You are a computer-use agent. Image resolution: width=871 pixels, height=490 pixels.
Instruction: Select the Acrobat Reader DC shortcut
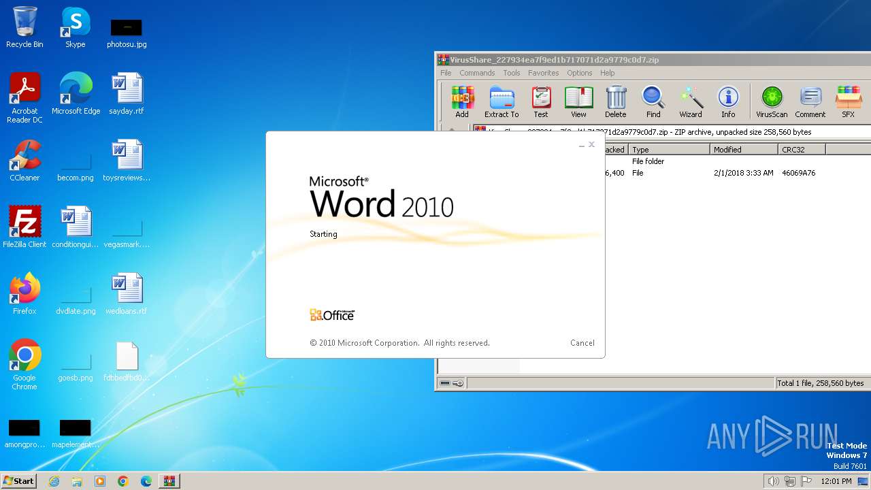click(x=24, y=98)
